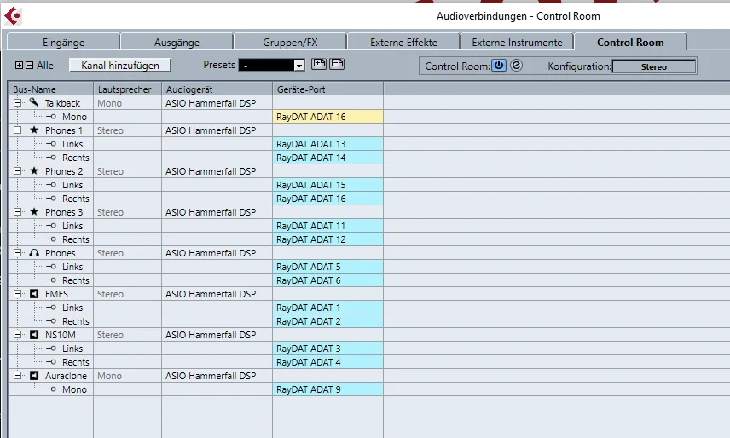Click Auraclone port RayDAT ADAT 9

(327, 389)
